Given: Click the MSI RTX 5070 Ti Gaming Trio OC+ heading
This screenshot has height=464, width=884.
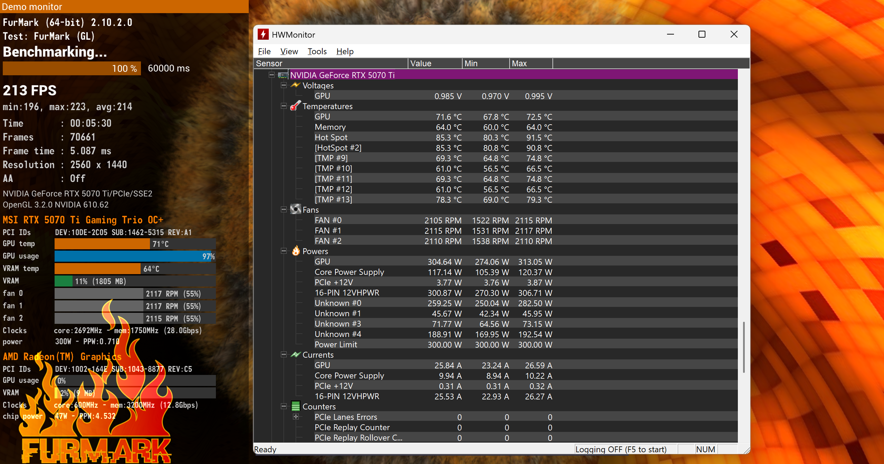Looking at the screenshot, I should coord(83,220).
